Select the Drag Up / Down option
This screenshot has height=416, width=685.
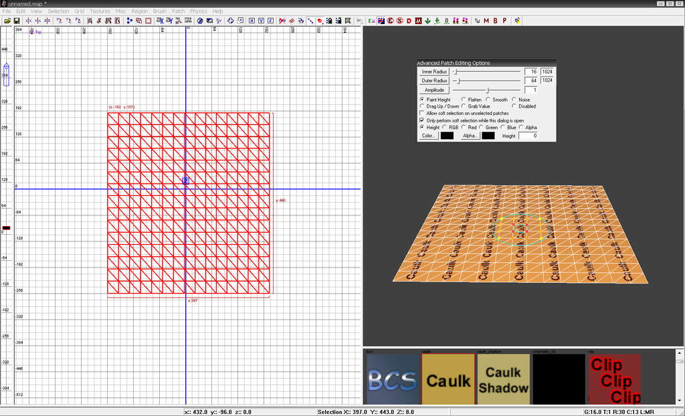tap(421, 106)
